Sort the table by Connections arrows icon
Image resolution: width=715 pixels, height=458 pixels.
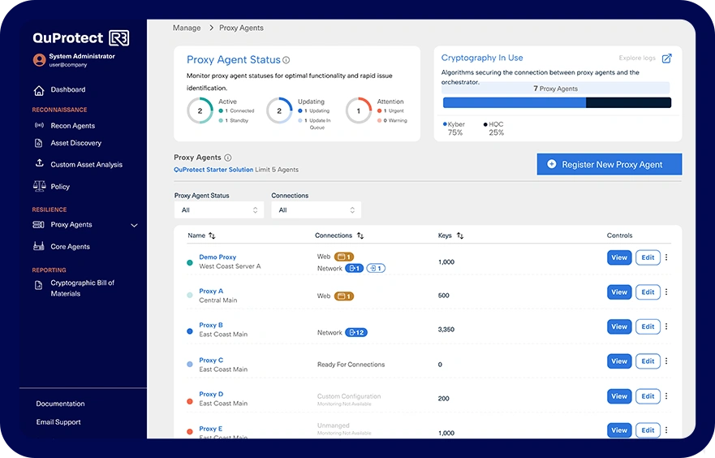360,235
